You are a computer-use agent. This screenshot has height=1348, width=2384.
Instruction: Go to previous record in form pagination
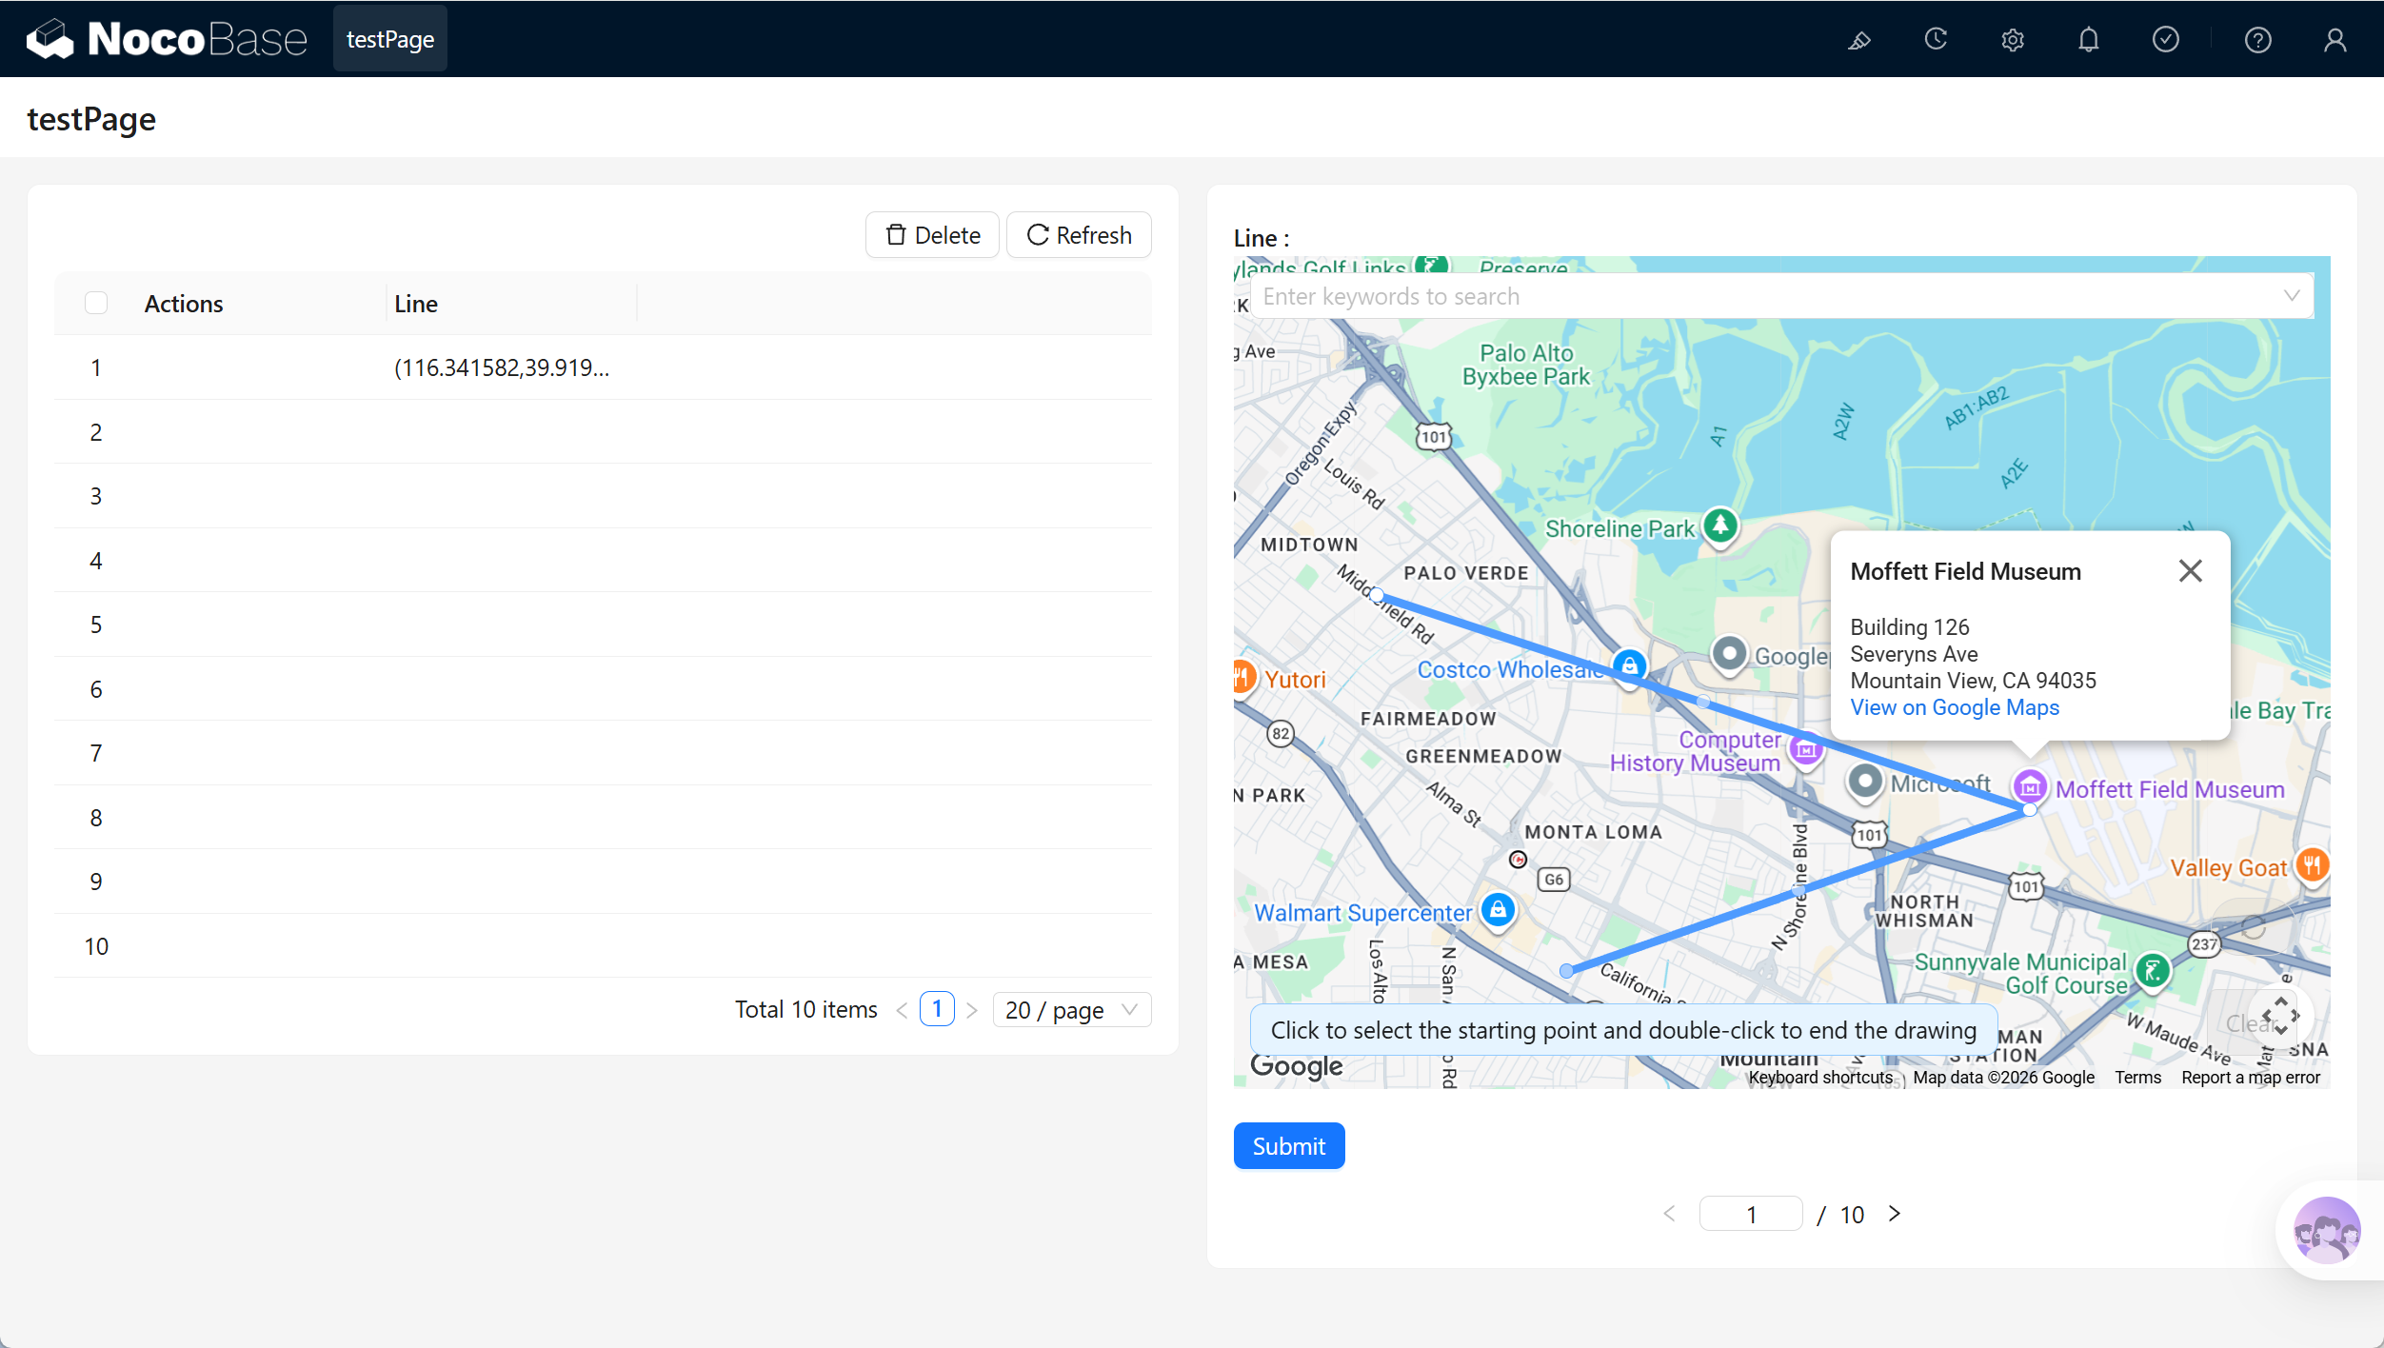pos(1669,1214)
